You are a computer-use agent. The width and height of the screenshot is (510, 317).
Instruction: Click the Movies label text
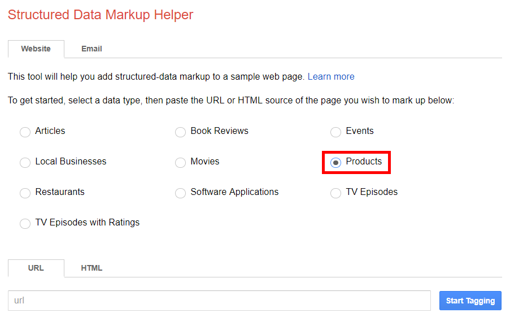[205, 162]
